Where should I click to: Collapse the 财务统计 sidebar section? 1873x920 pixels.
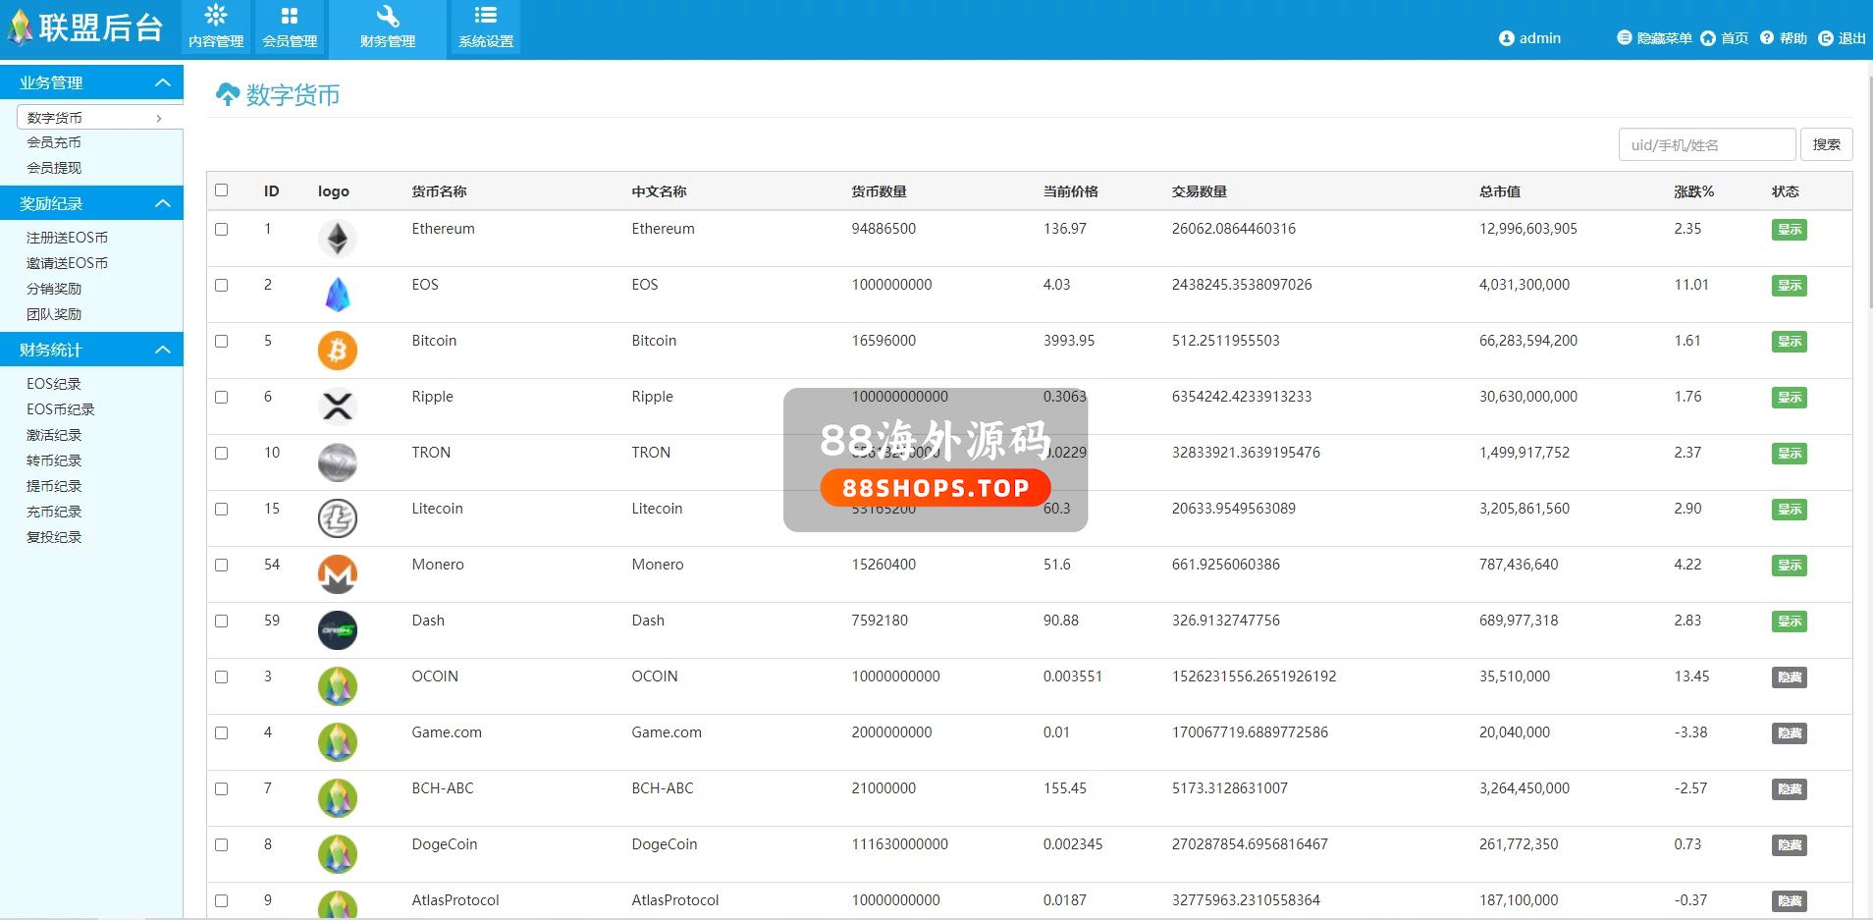[x=163, y=351]
